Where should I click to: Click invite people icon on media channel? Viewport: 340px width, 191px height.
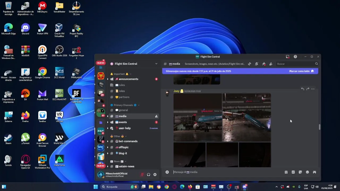(156, 116)
